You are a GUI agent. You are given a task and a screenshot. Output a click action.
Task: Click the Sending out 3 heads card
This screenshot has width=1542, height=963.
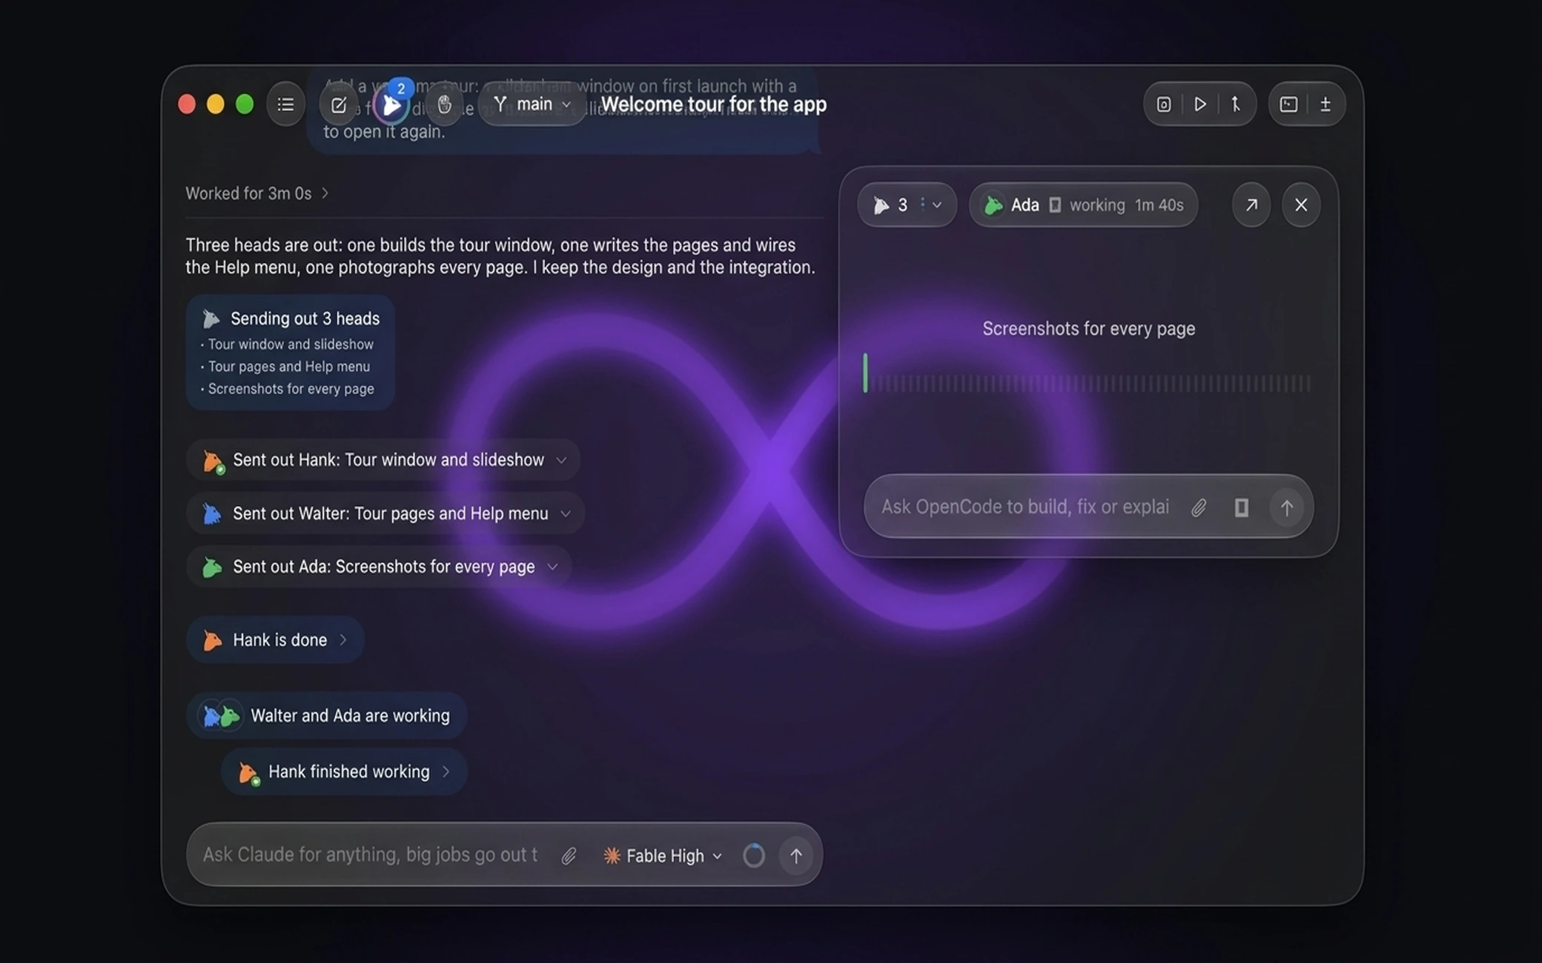(290, 353)
